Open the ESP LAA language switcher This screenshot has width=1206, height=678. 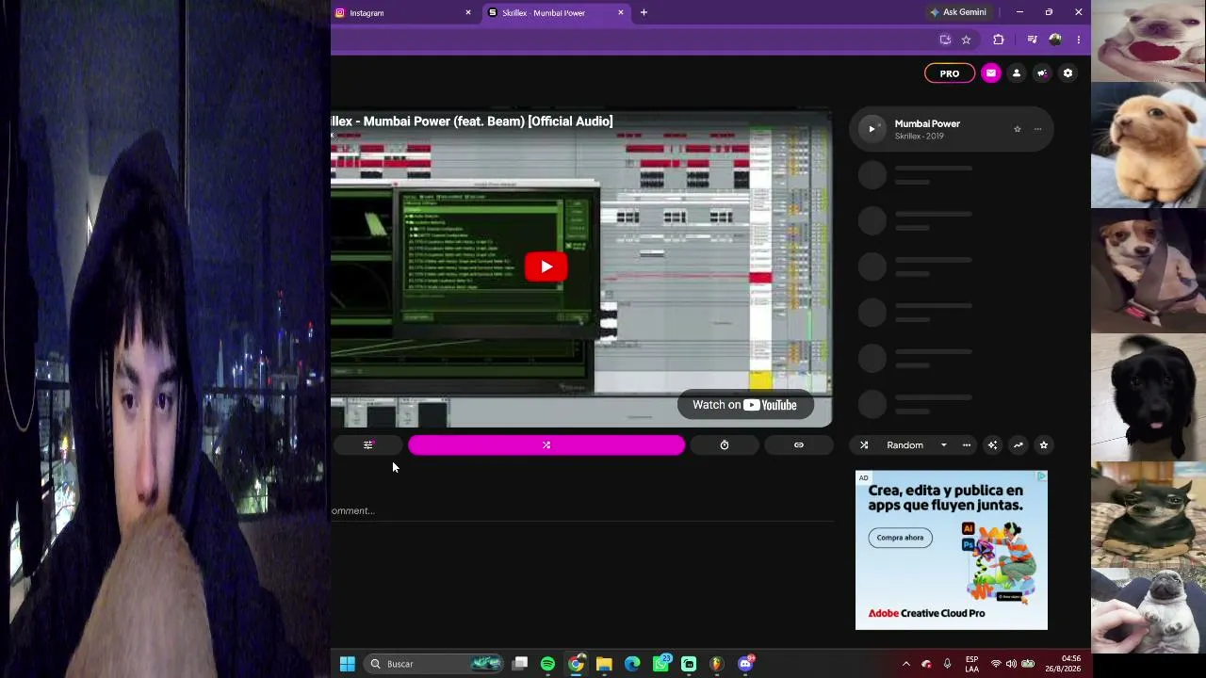pyautogui.click(x=971, y=664)
